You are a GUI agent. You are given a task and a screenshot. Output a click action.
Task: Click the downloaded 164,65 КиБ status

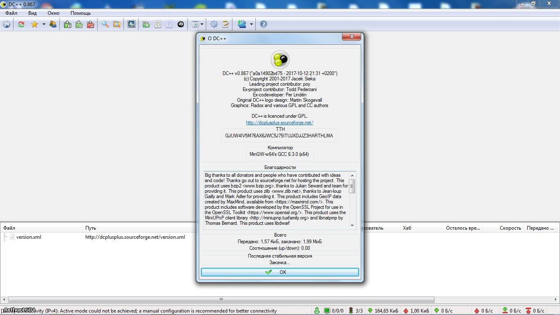point(383,310)
